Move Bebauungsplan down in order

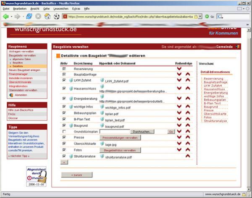[179, 112]
